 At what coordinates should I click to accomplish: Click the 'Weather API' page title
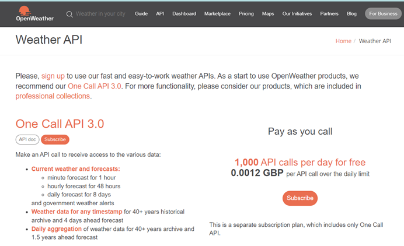click(49, 40)
